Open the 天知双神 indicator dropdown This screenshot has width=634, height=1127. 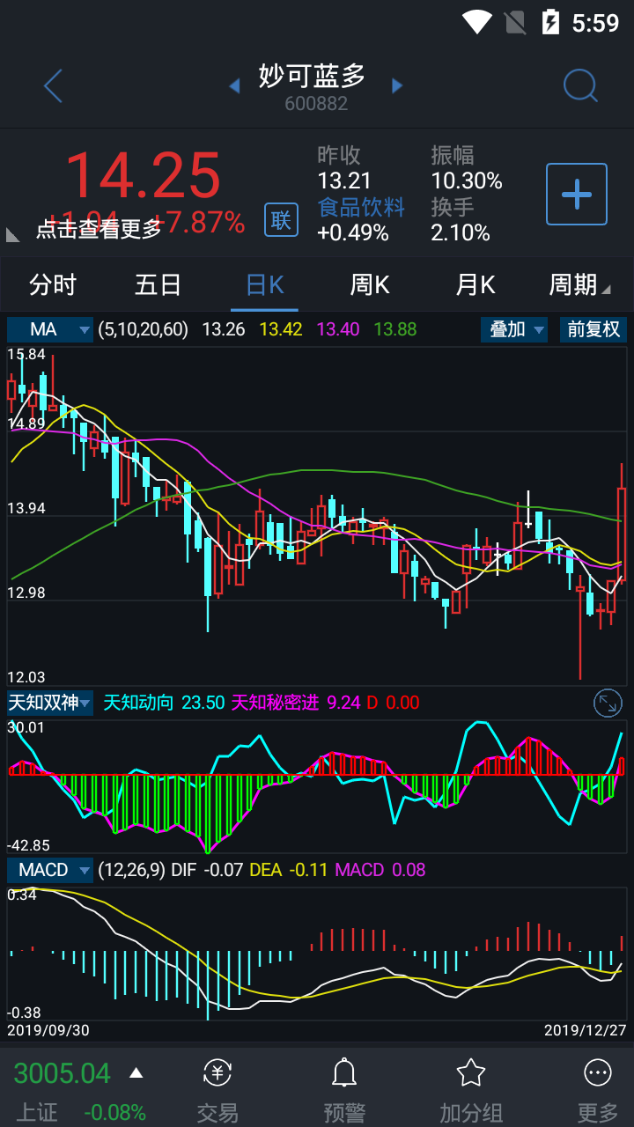point(50,703)
